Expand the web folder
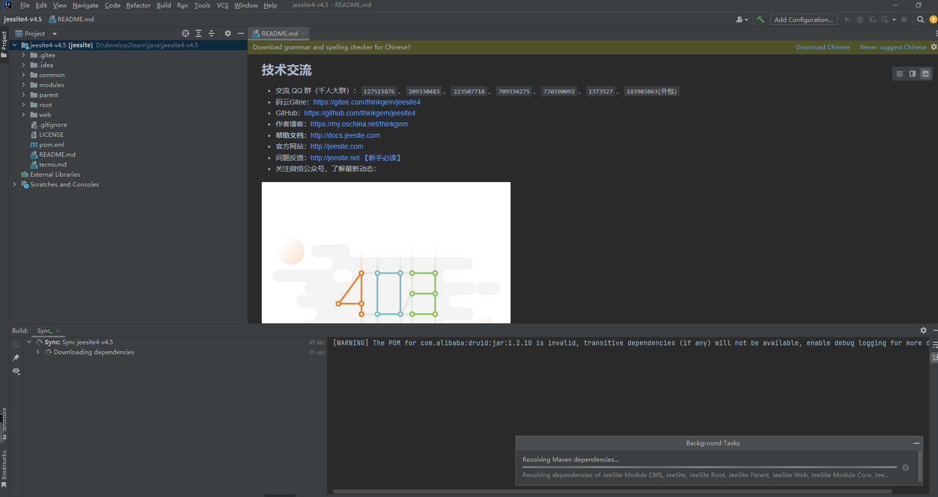Screen dimensions: 938x497 [23, 115]
